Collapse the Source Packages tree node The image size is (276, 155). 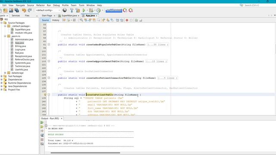(x=2, y=23)
